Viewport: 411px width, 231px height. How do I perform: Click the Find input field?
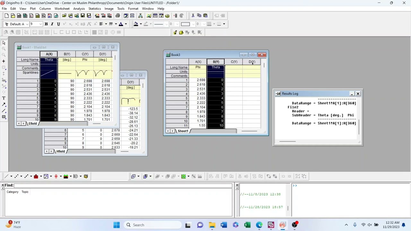click(x=123, y=185)
